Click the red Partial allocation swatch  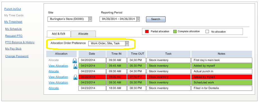click(x=147, y=31)
